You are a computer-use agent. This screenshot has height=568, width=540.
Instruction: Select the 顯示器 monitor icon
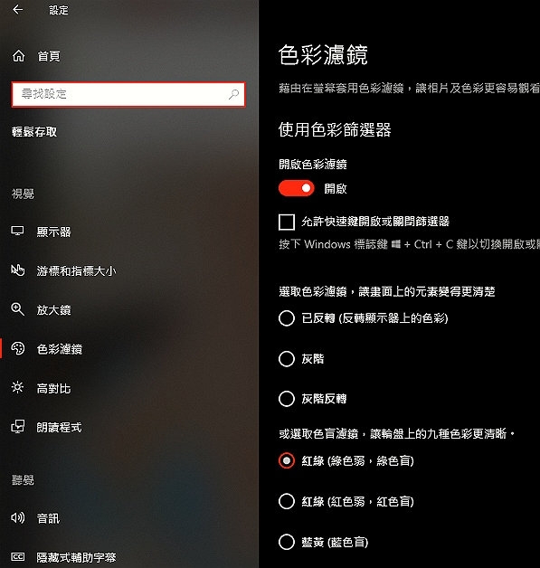click(17, 232)
